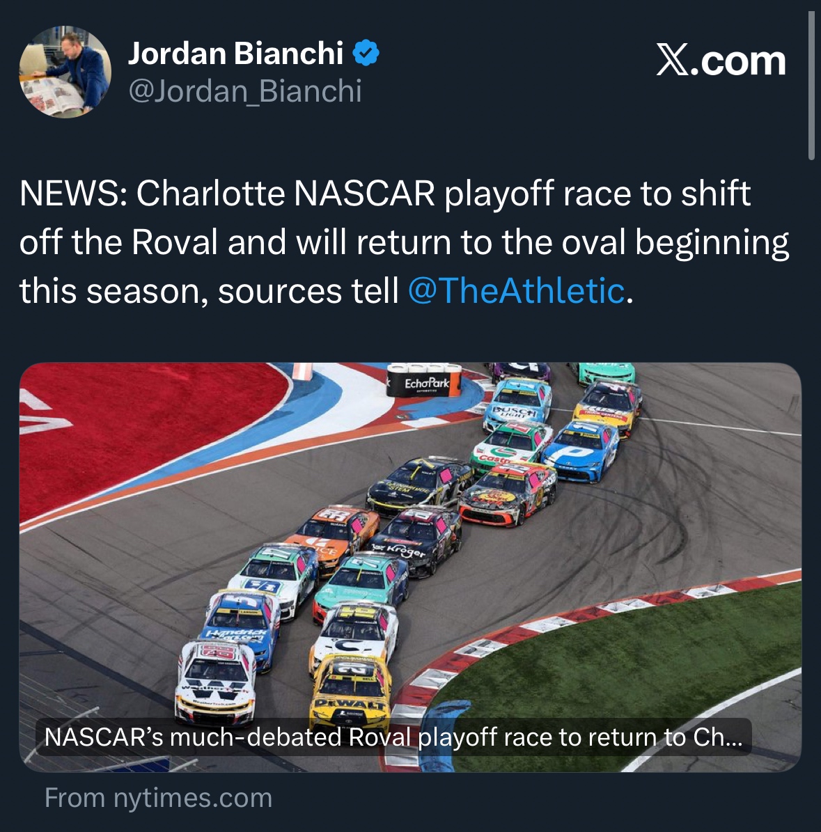The image size is (821, 832).
Task: Click the EchoPark sign in the photo
Action: point(424,380)
